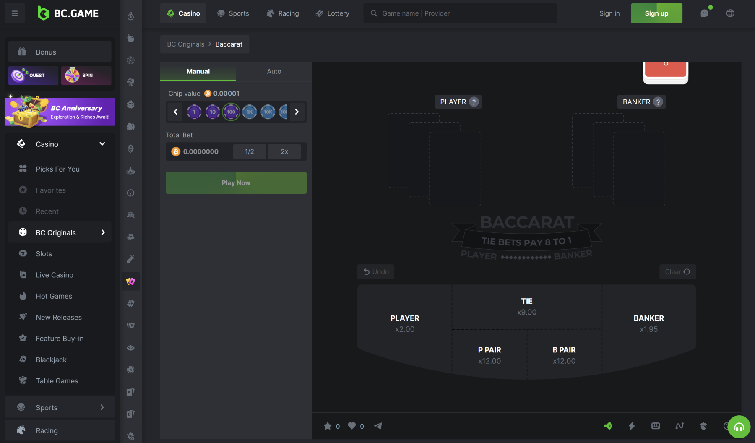Open the Bonus sidebar item

click(60, 52)
